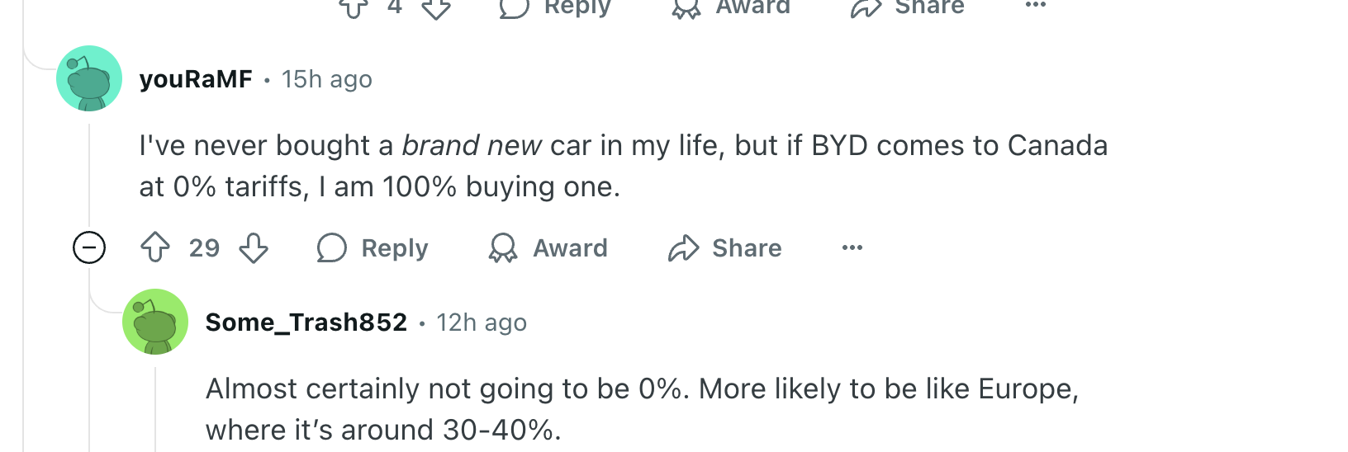Open top comment's three-dot overflow menu
This screenshot has height=452, width=1348.
(x=1036, y=5)
